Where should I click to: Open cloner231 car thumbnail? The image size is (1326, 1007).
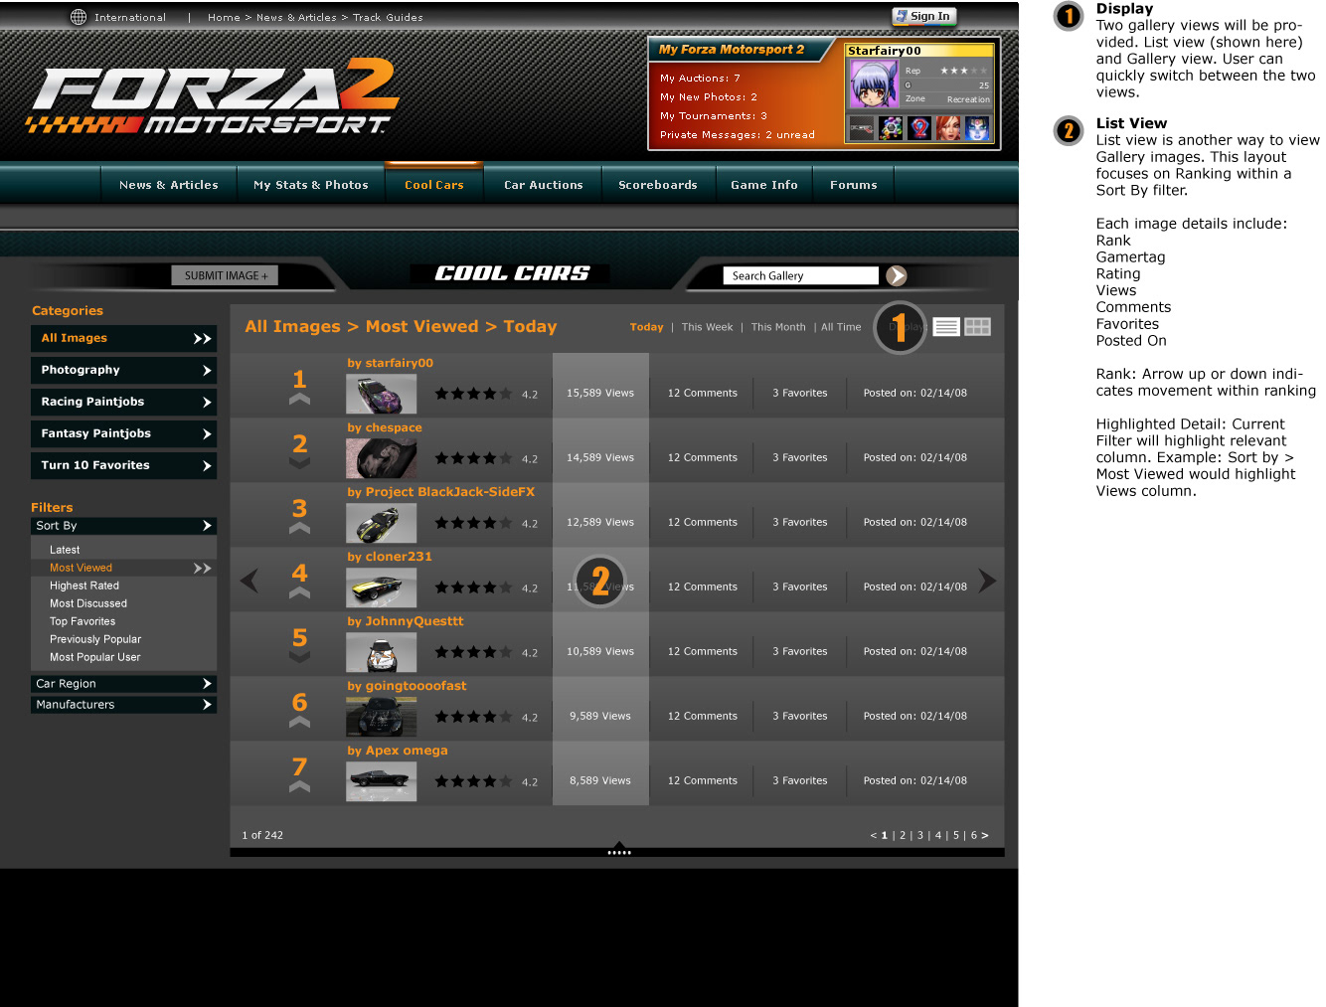pos(381,588)
